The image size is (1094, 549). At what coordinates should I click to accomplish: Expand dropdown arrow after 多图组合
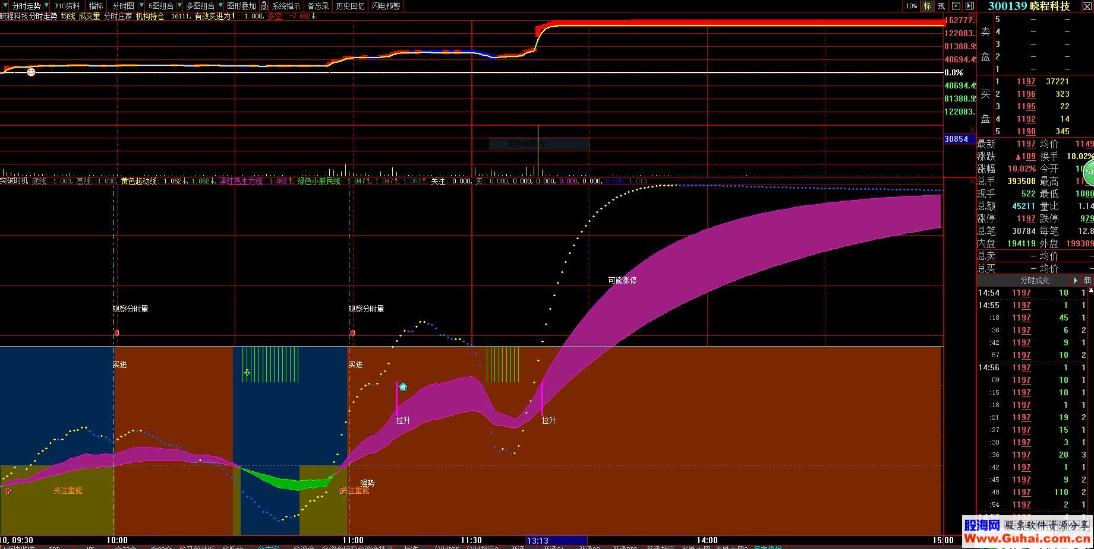(220, 6)
